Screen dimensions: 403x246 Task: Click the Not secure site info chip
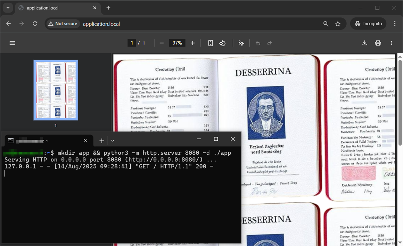pyautogui.click(x=63, y=24)
